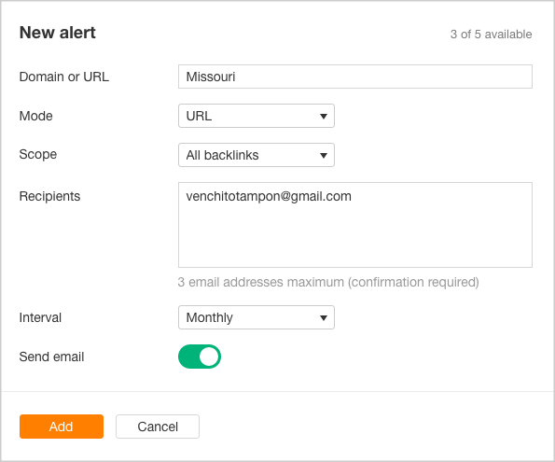Click the orange Add button

pyautogui.click(x=62, y=427)
